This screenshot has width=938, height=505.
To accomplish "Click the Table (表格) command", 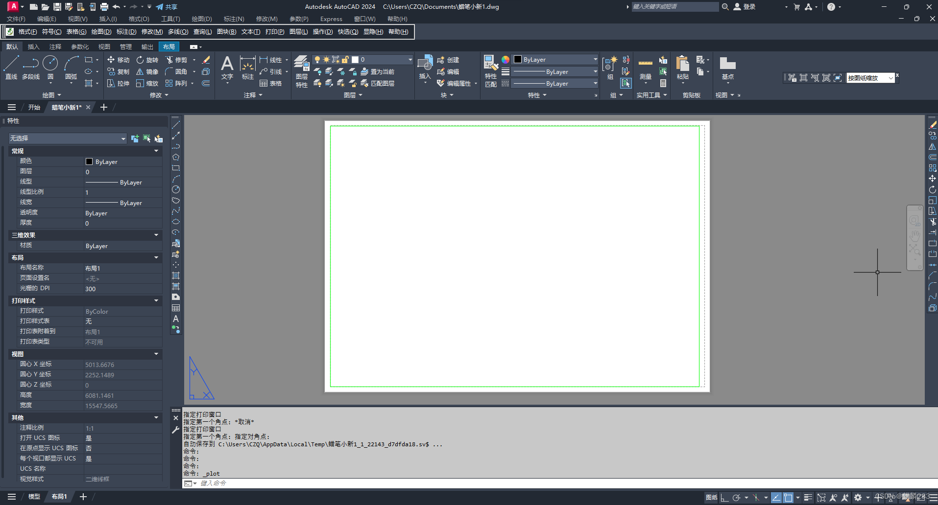I will click(271, 83).
